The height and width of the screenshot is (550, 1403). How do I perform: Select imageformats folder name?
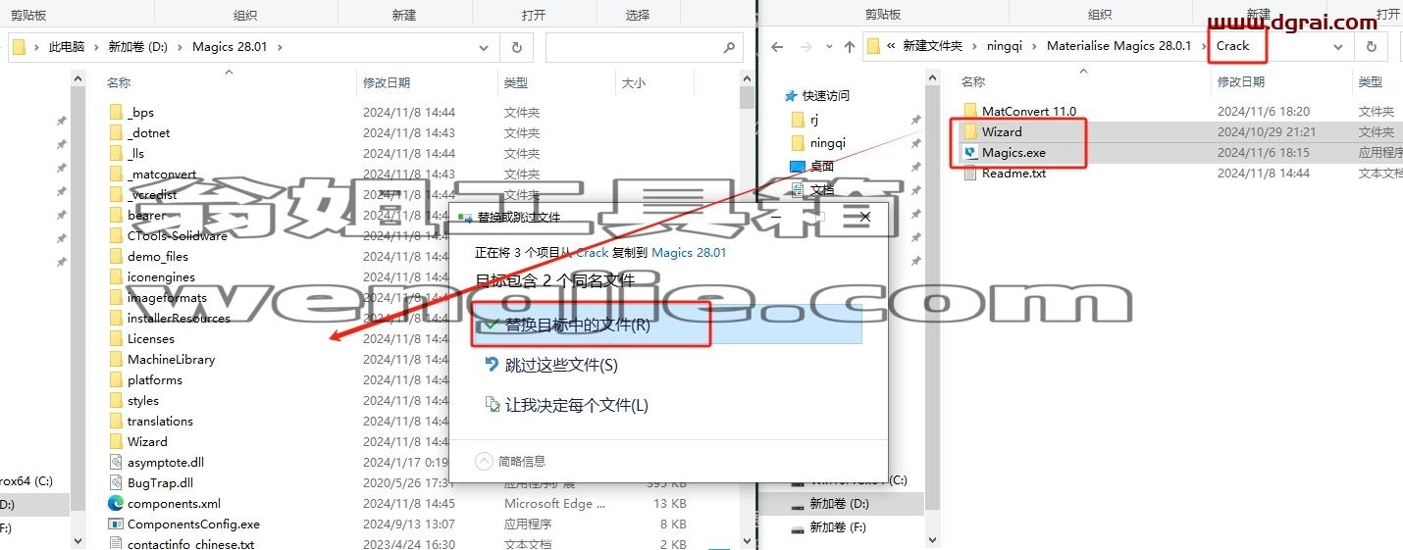[167, 297]
